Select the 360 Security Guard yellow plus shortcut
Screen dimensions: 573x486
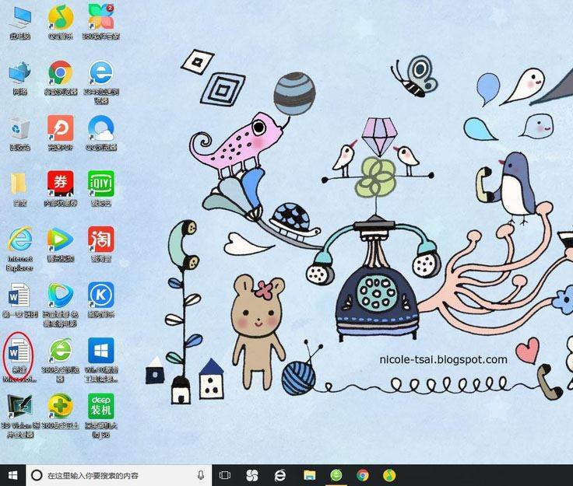60,411
